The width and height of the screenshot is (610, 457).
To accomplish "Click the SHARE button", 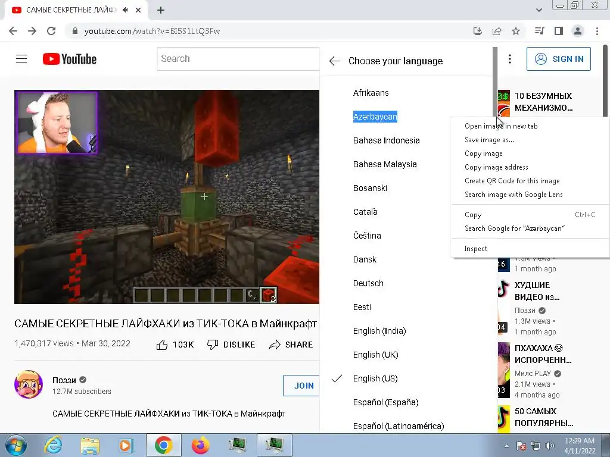I will [x=291, y=345].
